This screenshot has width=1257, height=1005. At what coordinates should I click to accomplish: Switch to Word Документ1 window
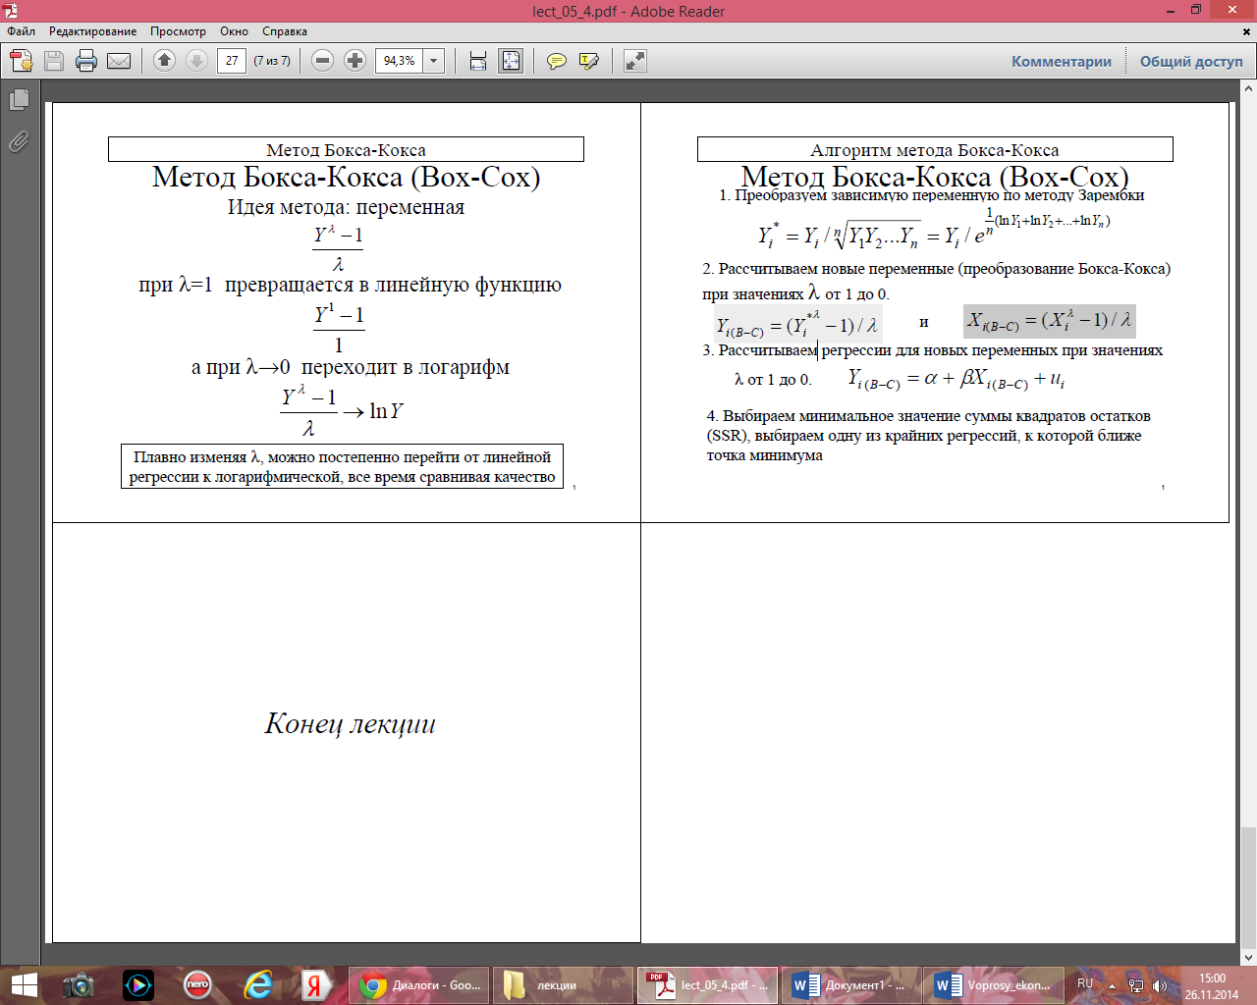coord(851,985)
